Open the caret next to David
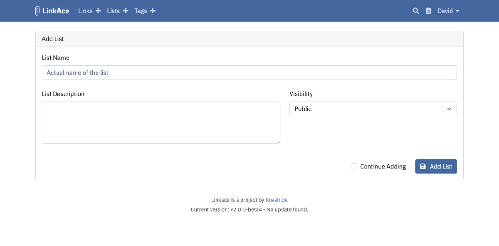 (x=457, y=11)
